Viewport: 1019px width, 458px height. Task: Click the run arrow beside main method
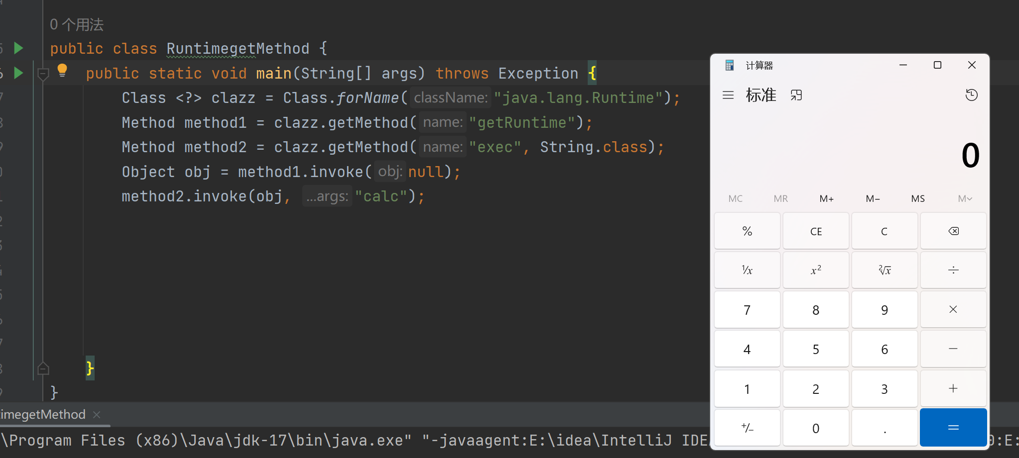pyautogui.click(x=18, y=73)
